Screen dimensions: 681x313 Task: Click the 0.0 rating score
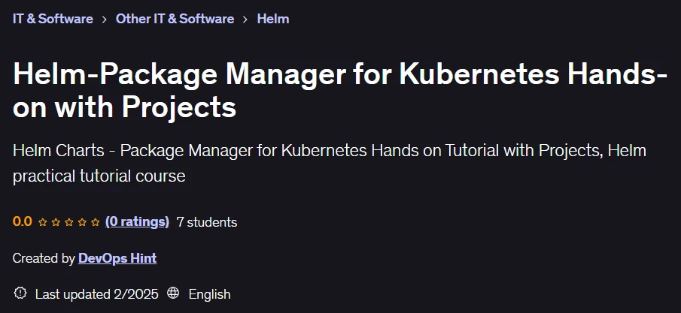tap(23, 222)
